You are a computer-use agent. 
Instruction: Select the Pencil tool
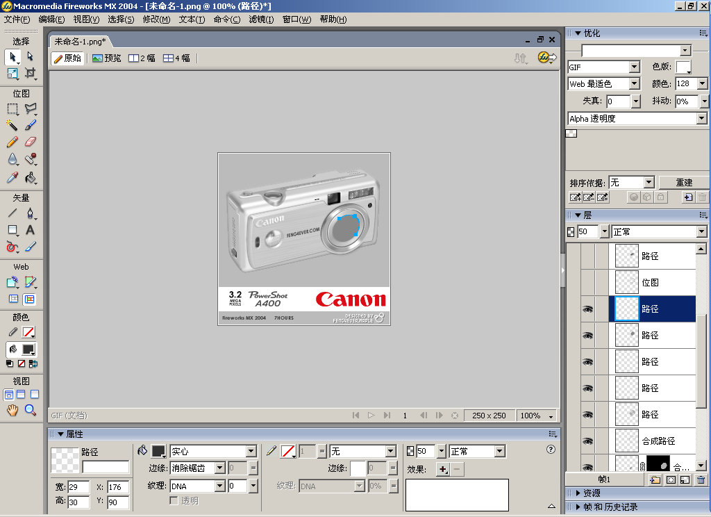(12, 142)
